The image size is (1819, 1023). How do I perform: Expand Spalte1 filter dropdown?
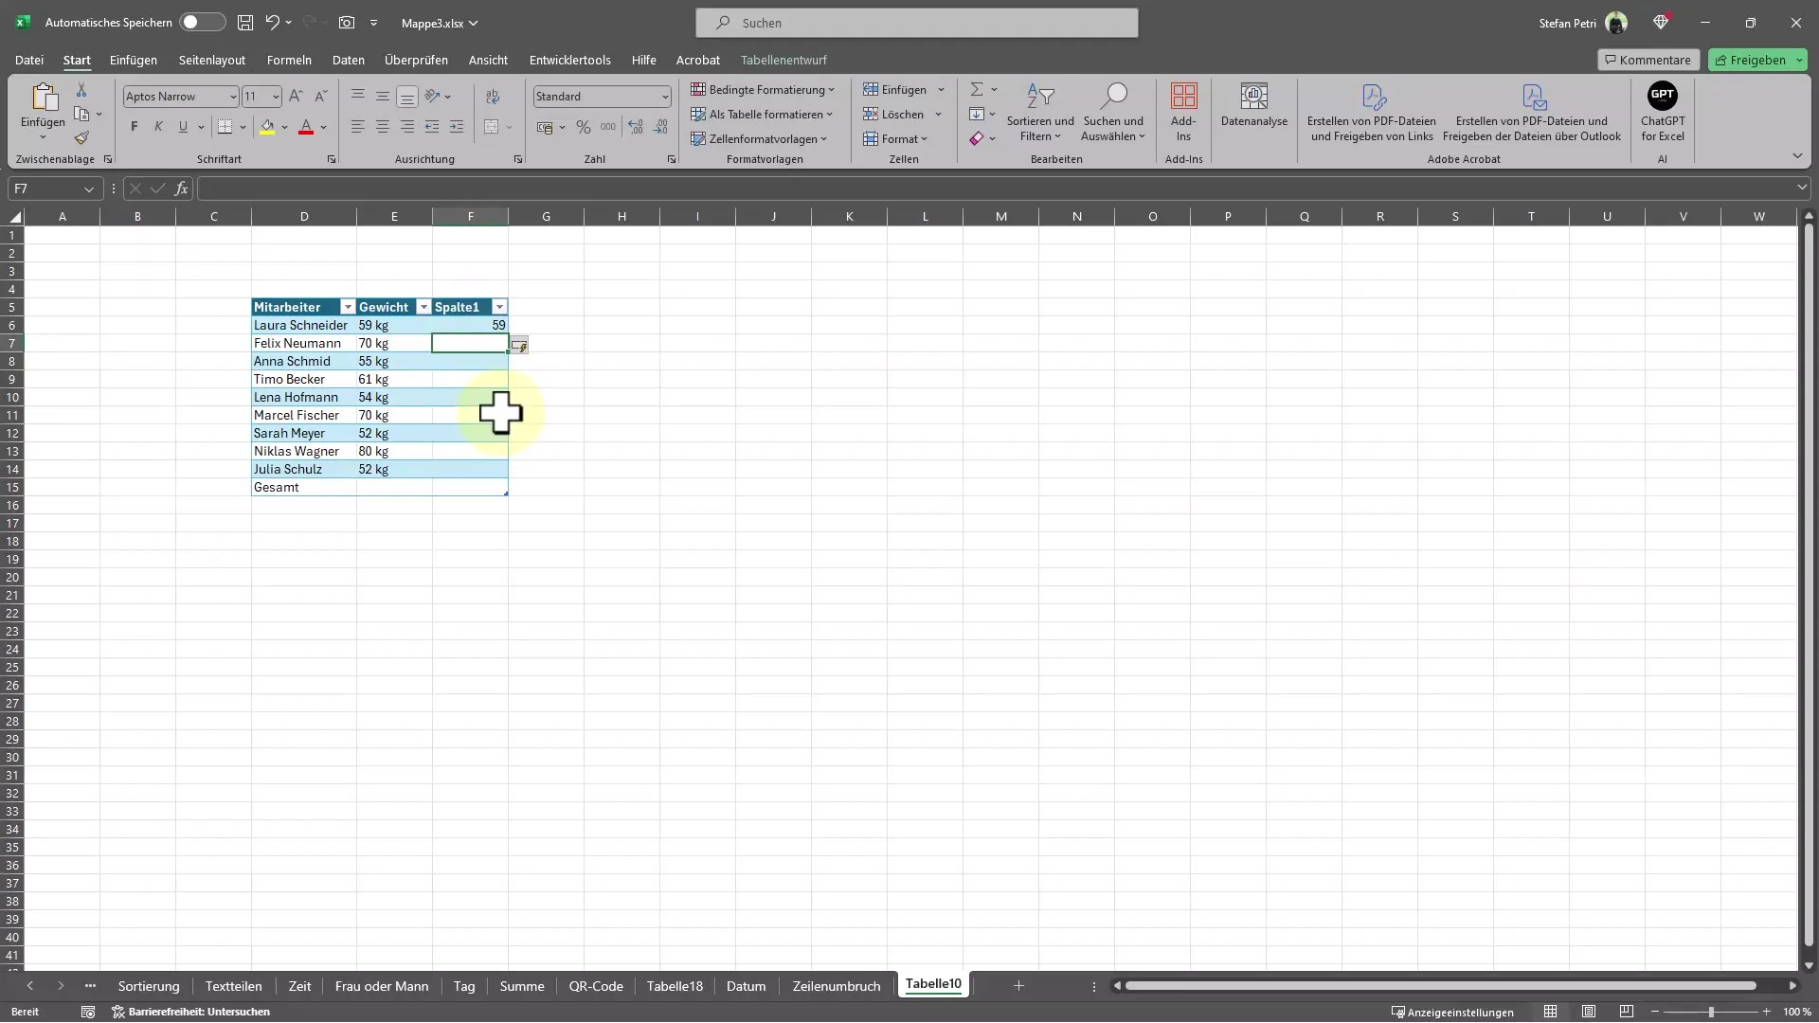(x=498, y=306)
